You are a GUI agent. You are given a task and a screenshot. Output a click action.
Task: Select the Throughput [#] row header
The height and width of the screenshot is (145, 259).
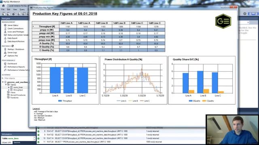46,27
